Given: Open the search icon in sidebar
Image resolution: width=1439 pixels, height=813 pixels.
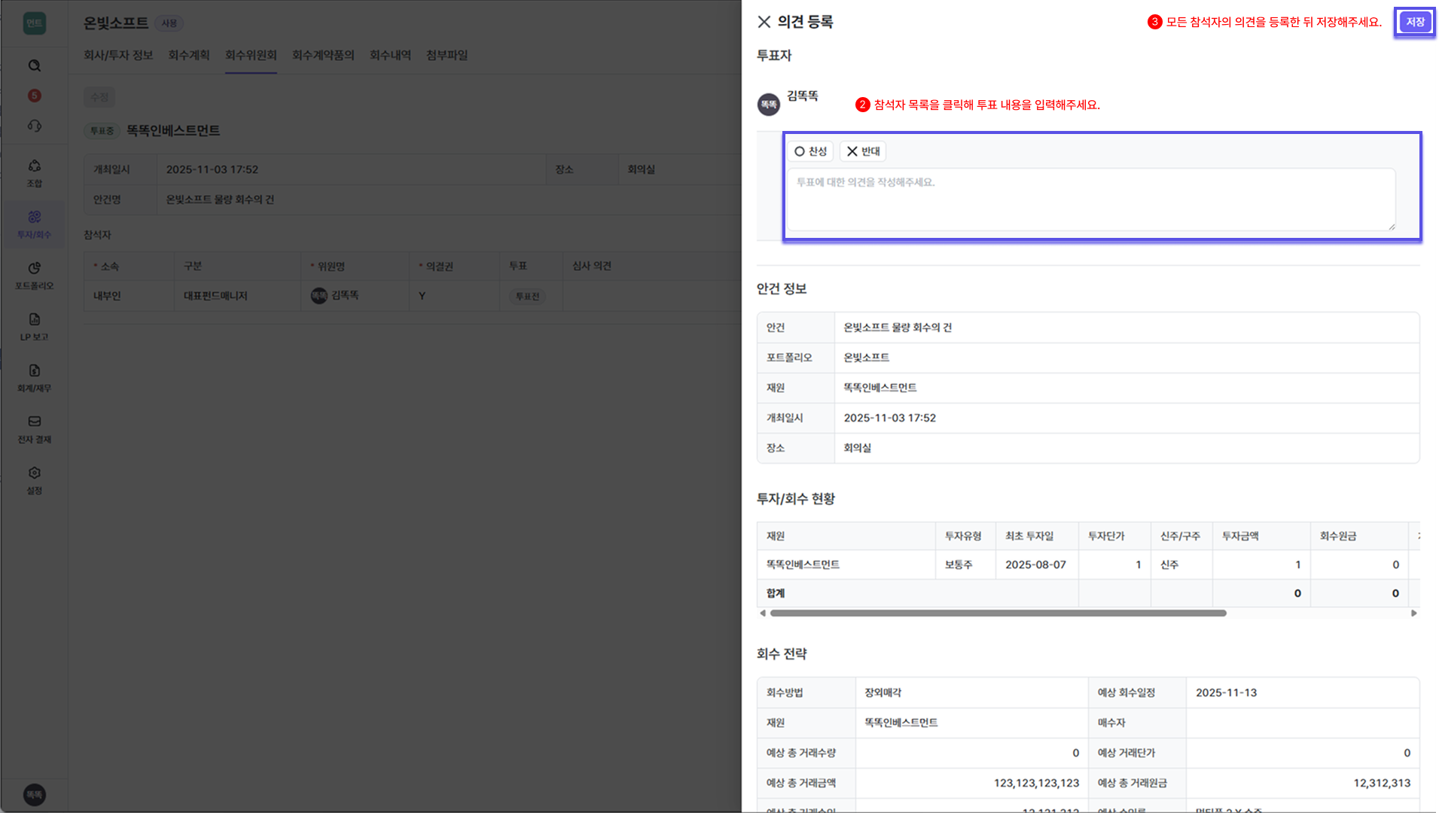Looking at the screenshot, I should pos(34,65).
